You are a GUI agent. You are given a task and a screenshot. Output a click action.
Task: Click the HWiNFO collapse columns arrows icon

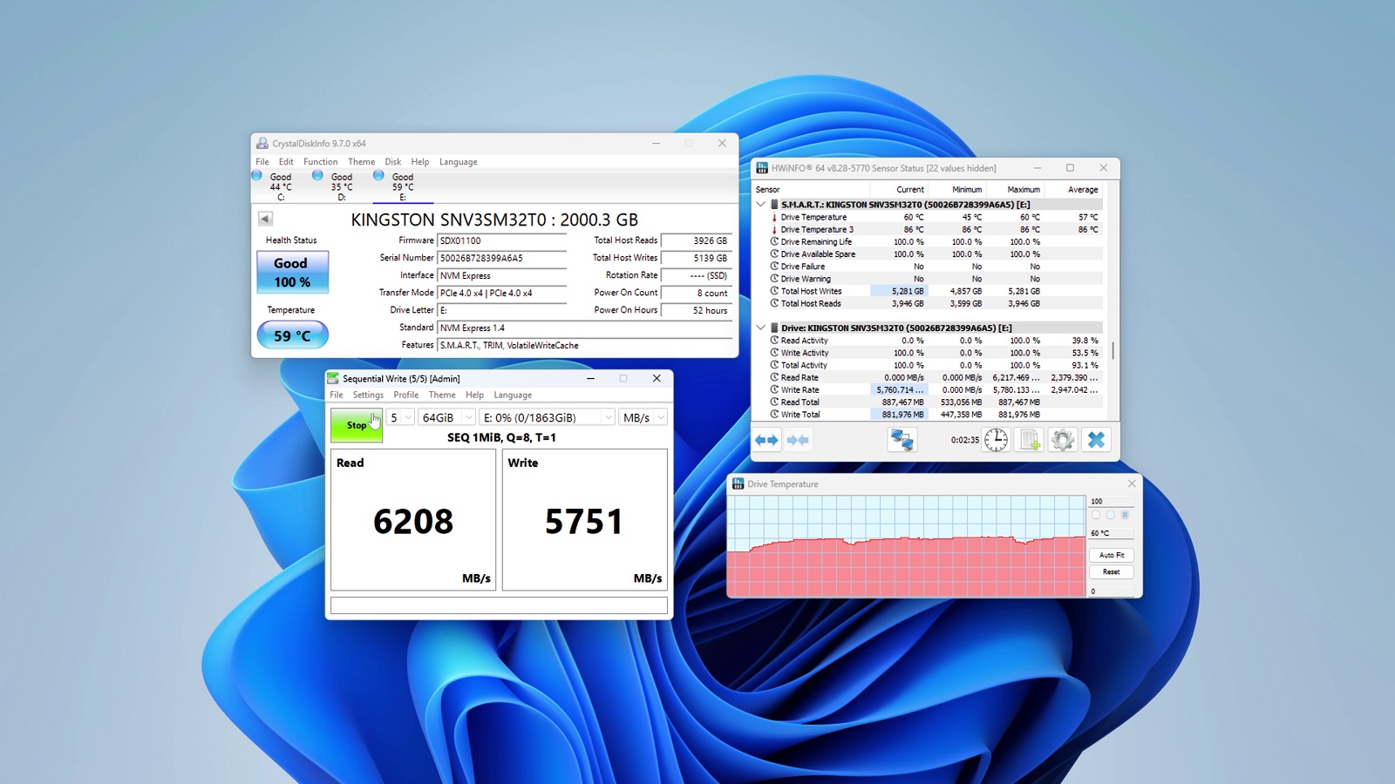tap(798, 440)
